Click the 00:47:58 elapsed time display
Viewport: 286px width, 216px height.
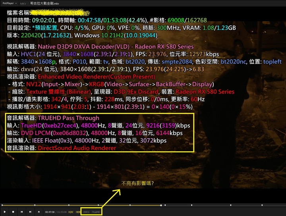[x=50, y=212]
